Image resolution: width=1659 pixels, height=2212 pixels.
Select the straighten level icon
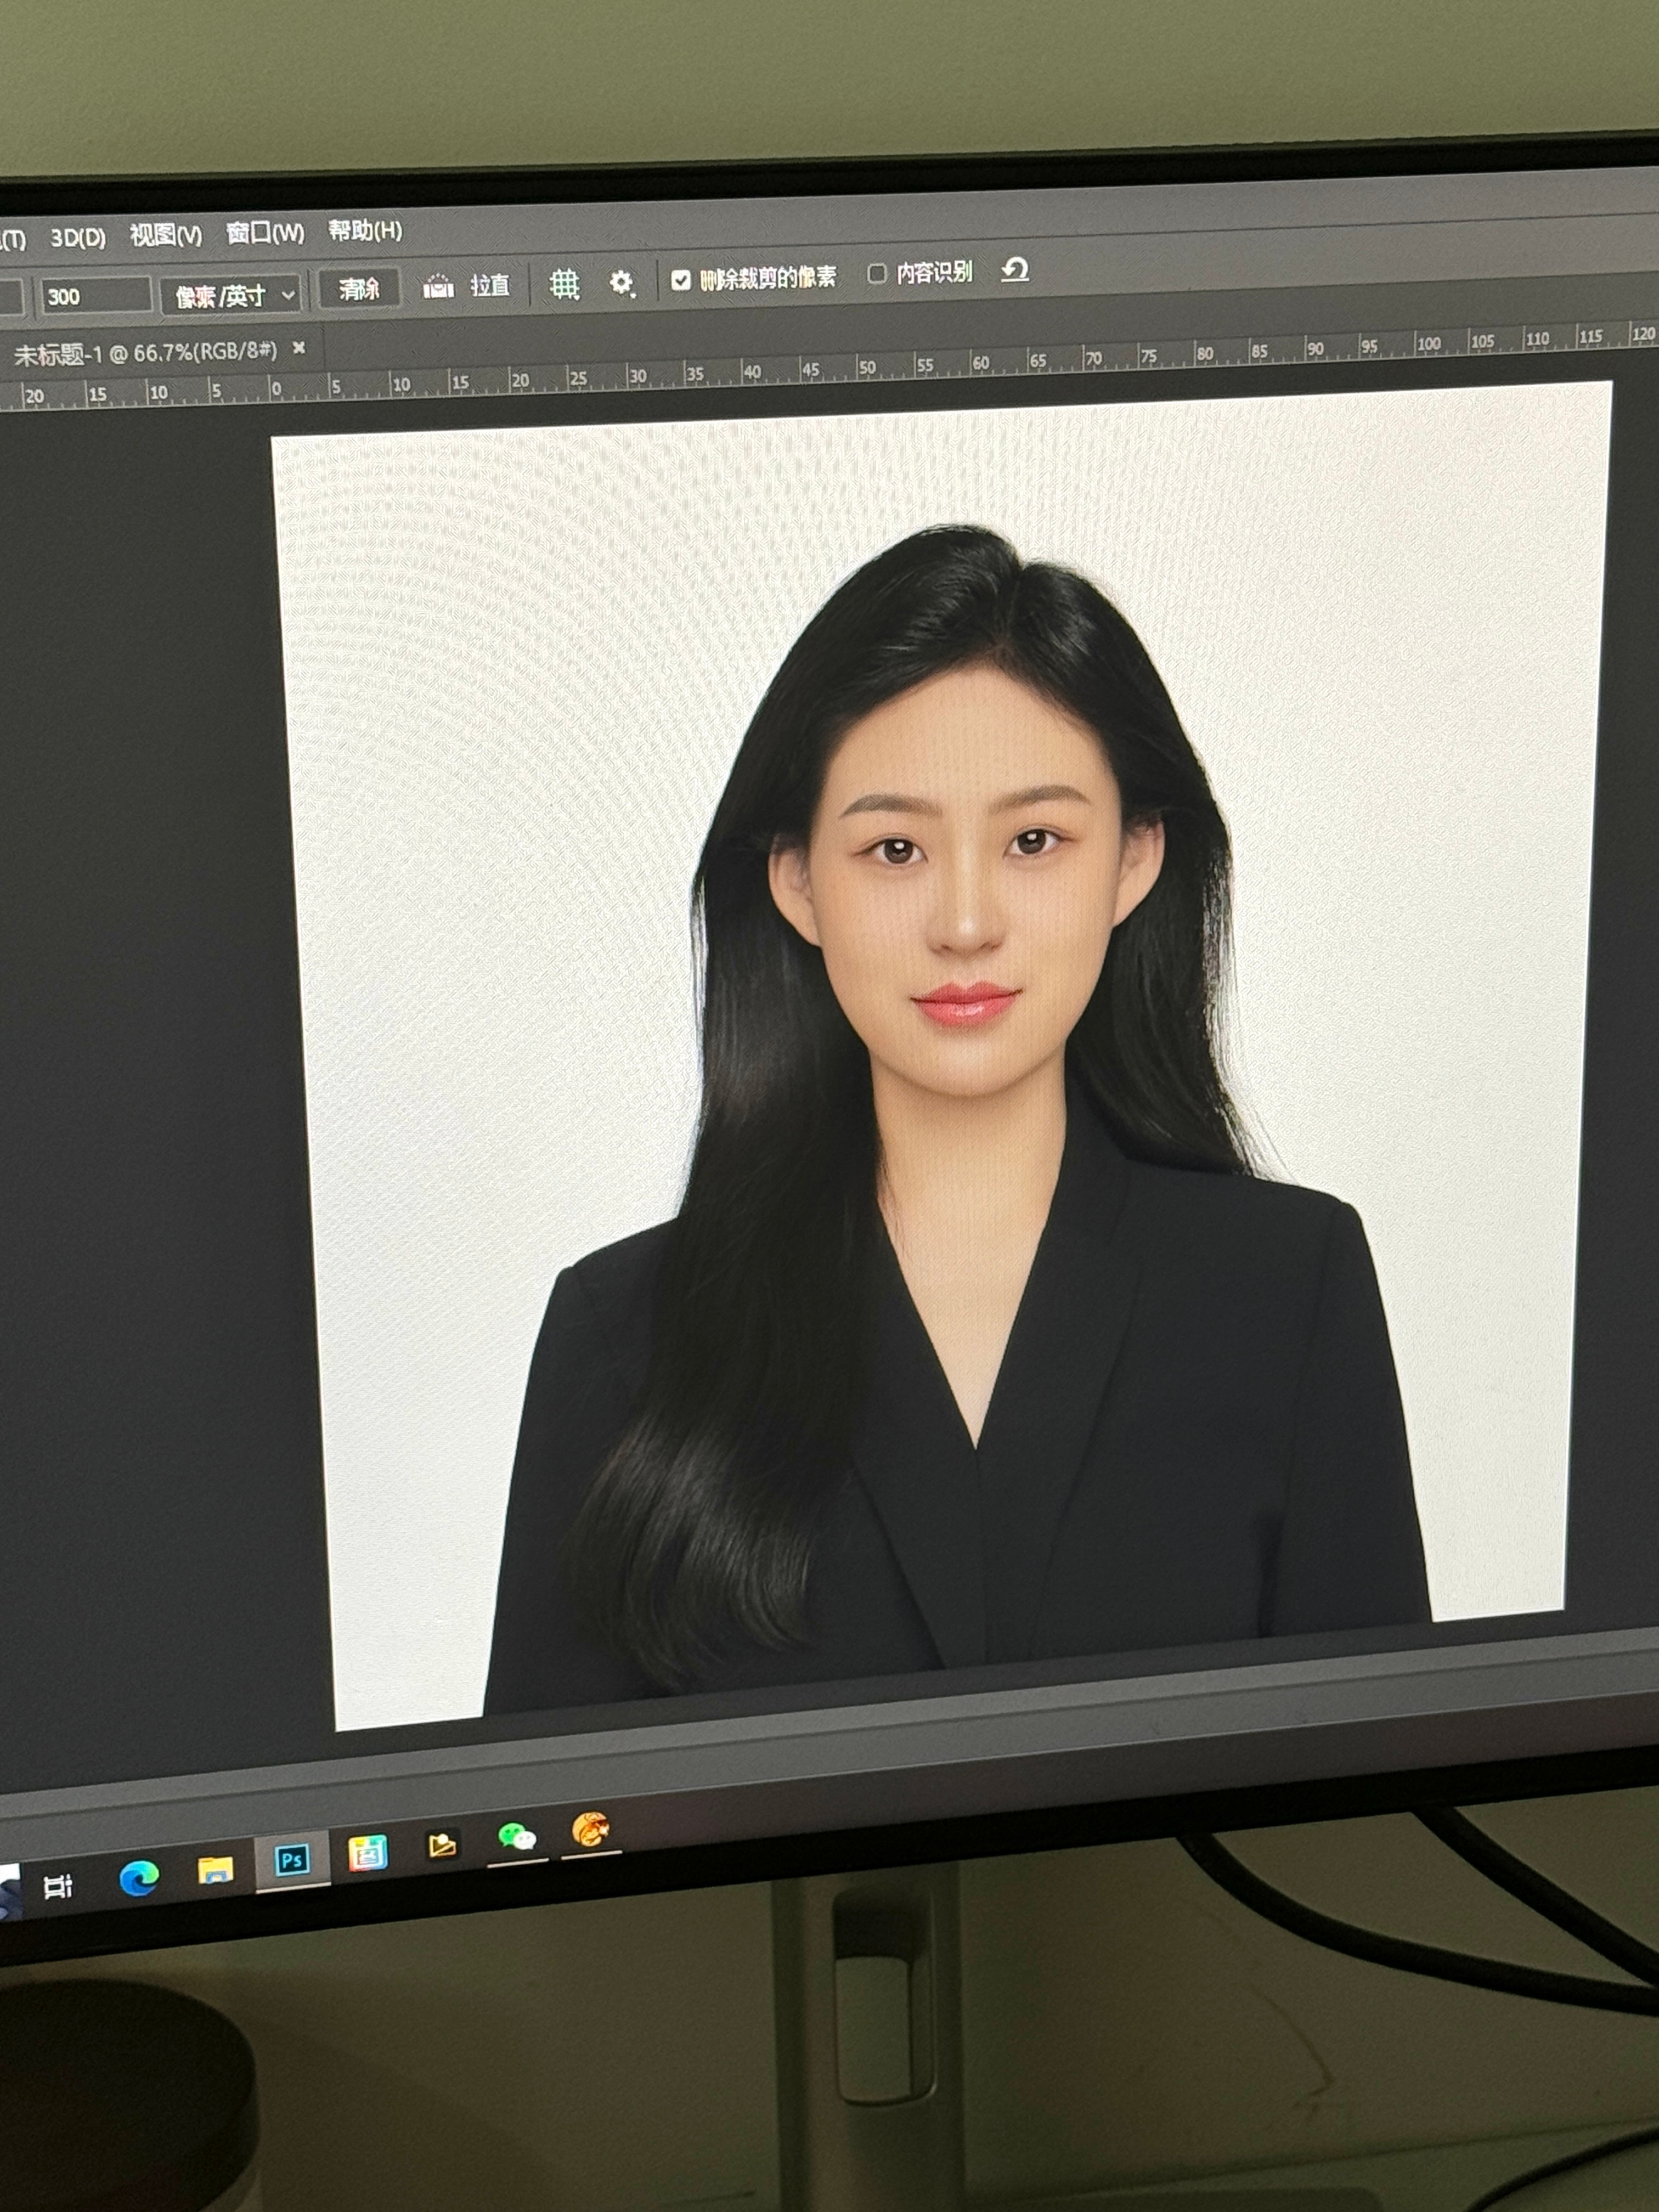(x=438, y=287)
